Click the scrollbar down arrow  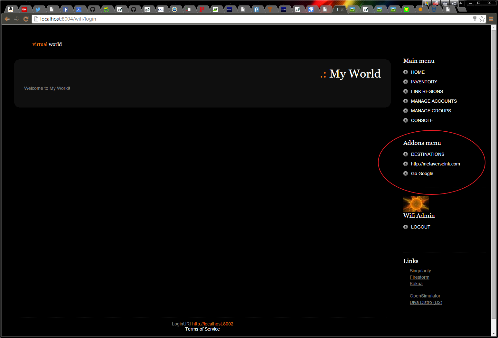pyautogui.click(x=494, y=334)
